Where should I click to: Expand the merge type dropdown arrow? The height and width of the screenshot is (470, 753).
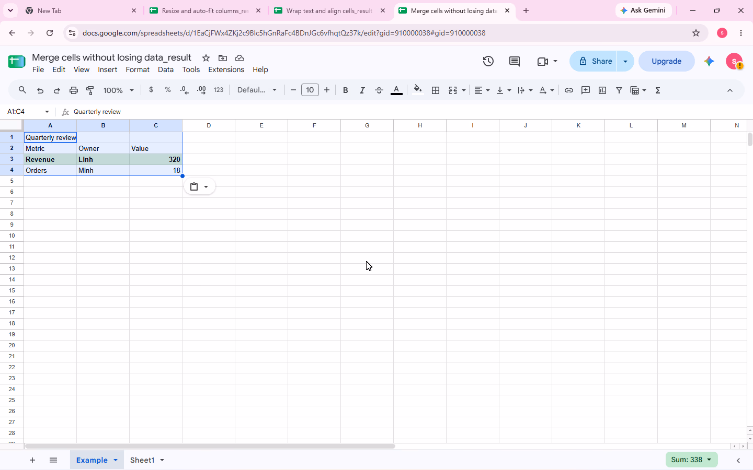(464, 90)
